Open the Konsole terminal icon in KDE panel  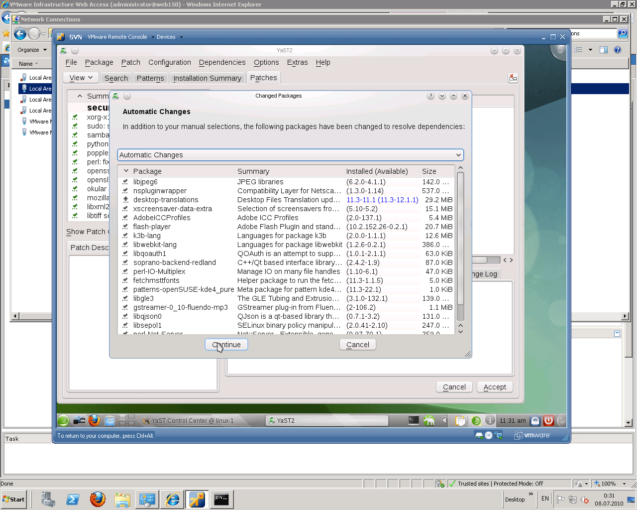coord(414,420)
